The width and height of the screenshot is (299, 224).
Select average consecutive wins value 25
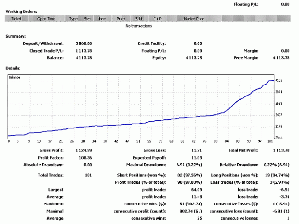[x=199, y=218]
